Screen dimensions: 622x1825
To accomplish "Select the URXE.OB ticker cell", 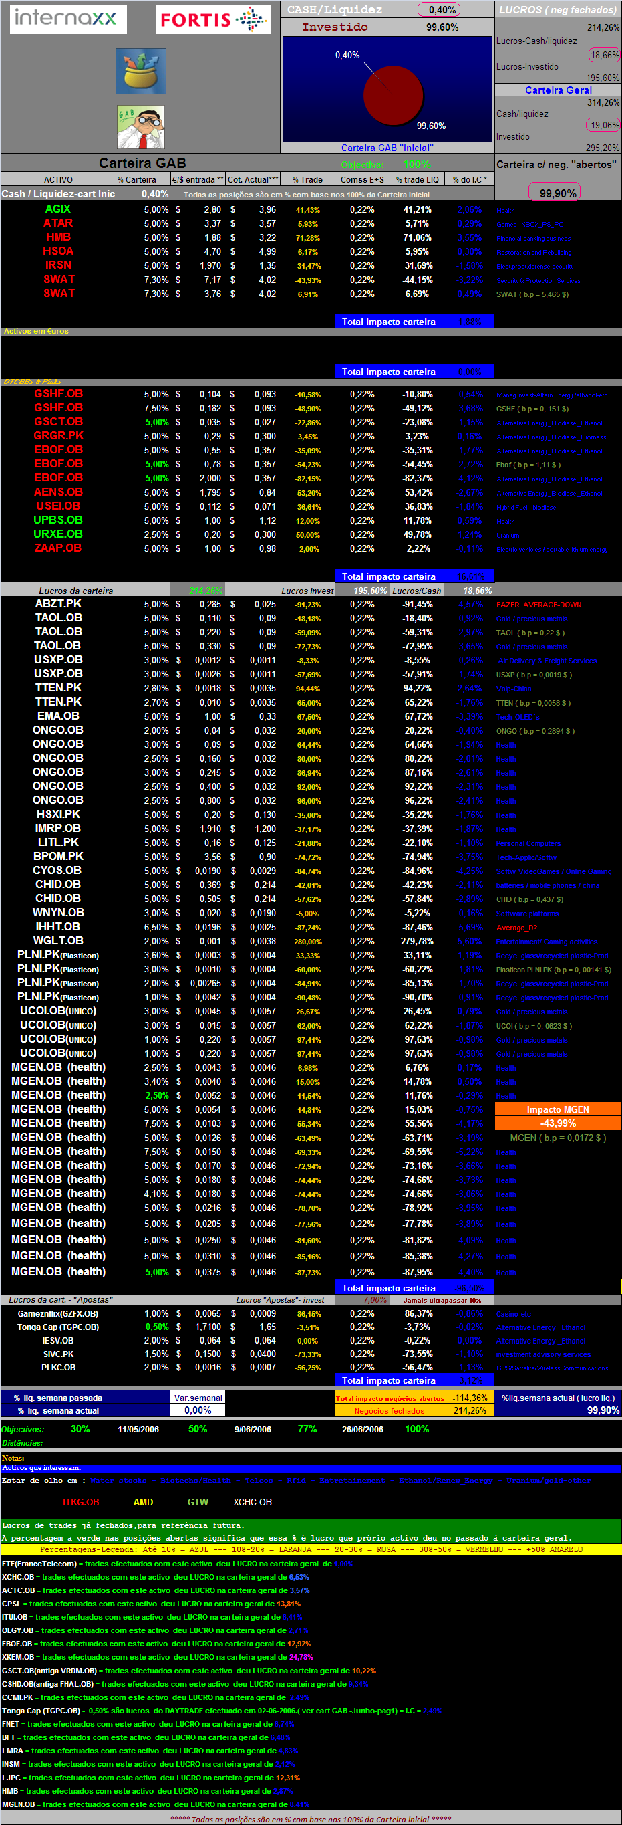I will coord(58,534).
